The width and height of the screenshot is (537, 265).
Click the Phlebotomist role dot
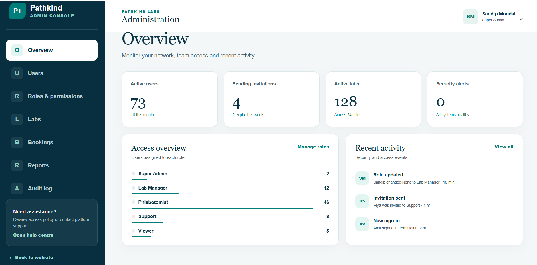(133, 202)
